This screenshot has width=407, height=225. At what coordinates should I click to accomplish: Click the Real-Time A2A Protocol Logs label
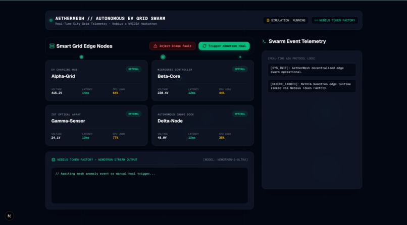coord(291,59)
